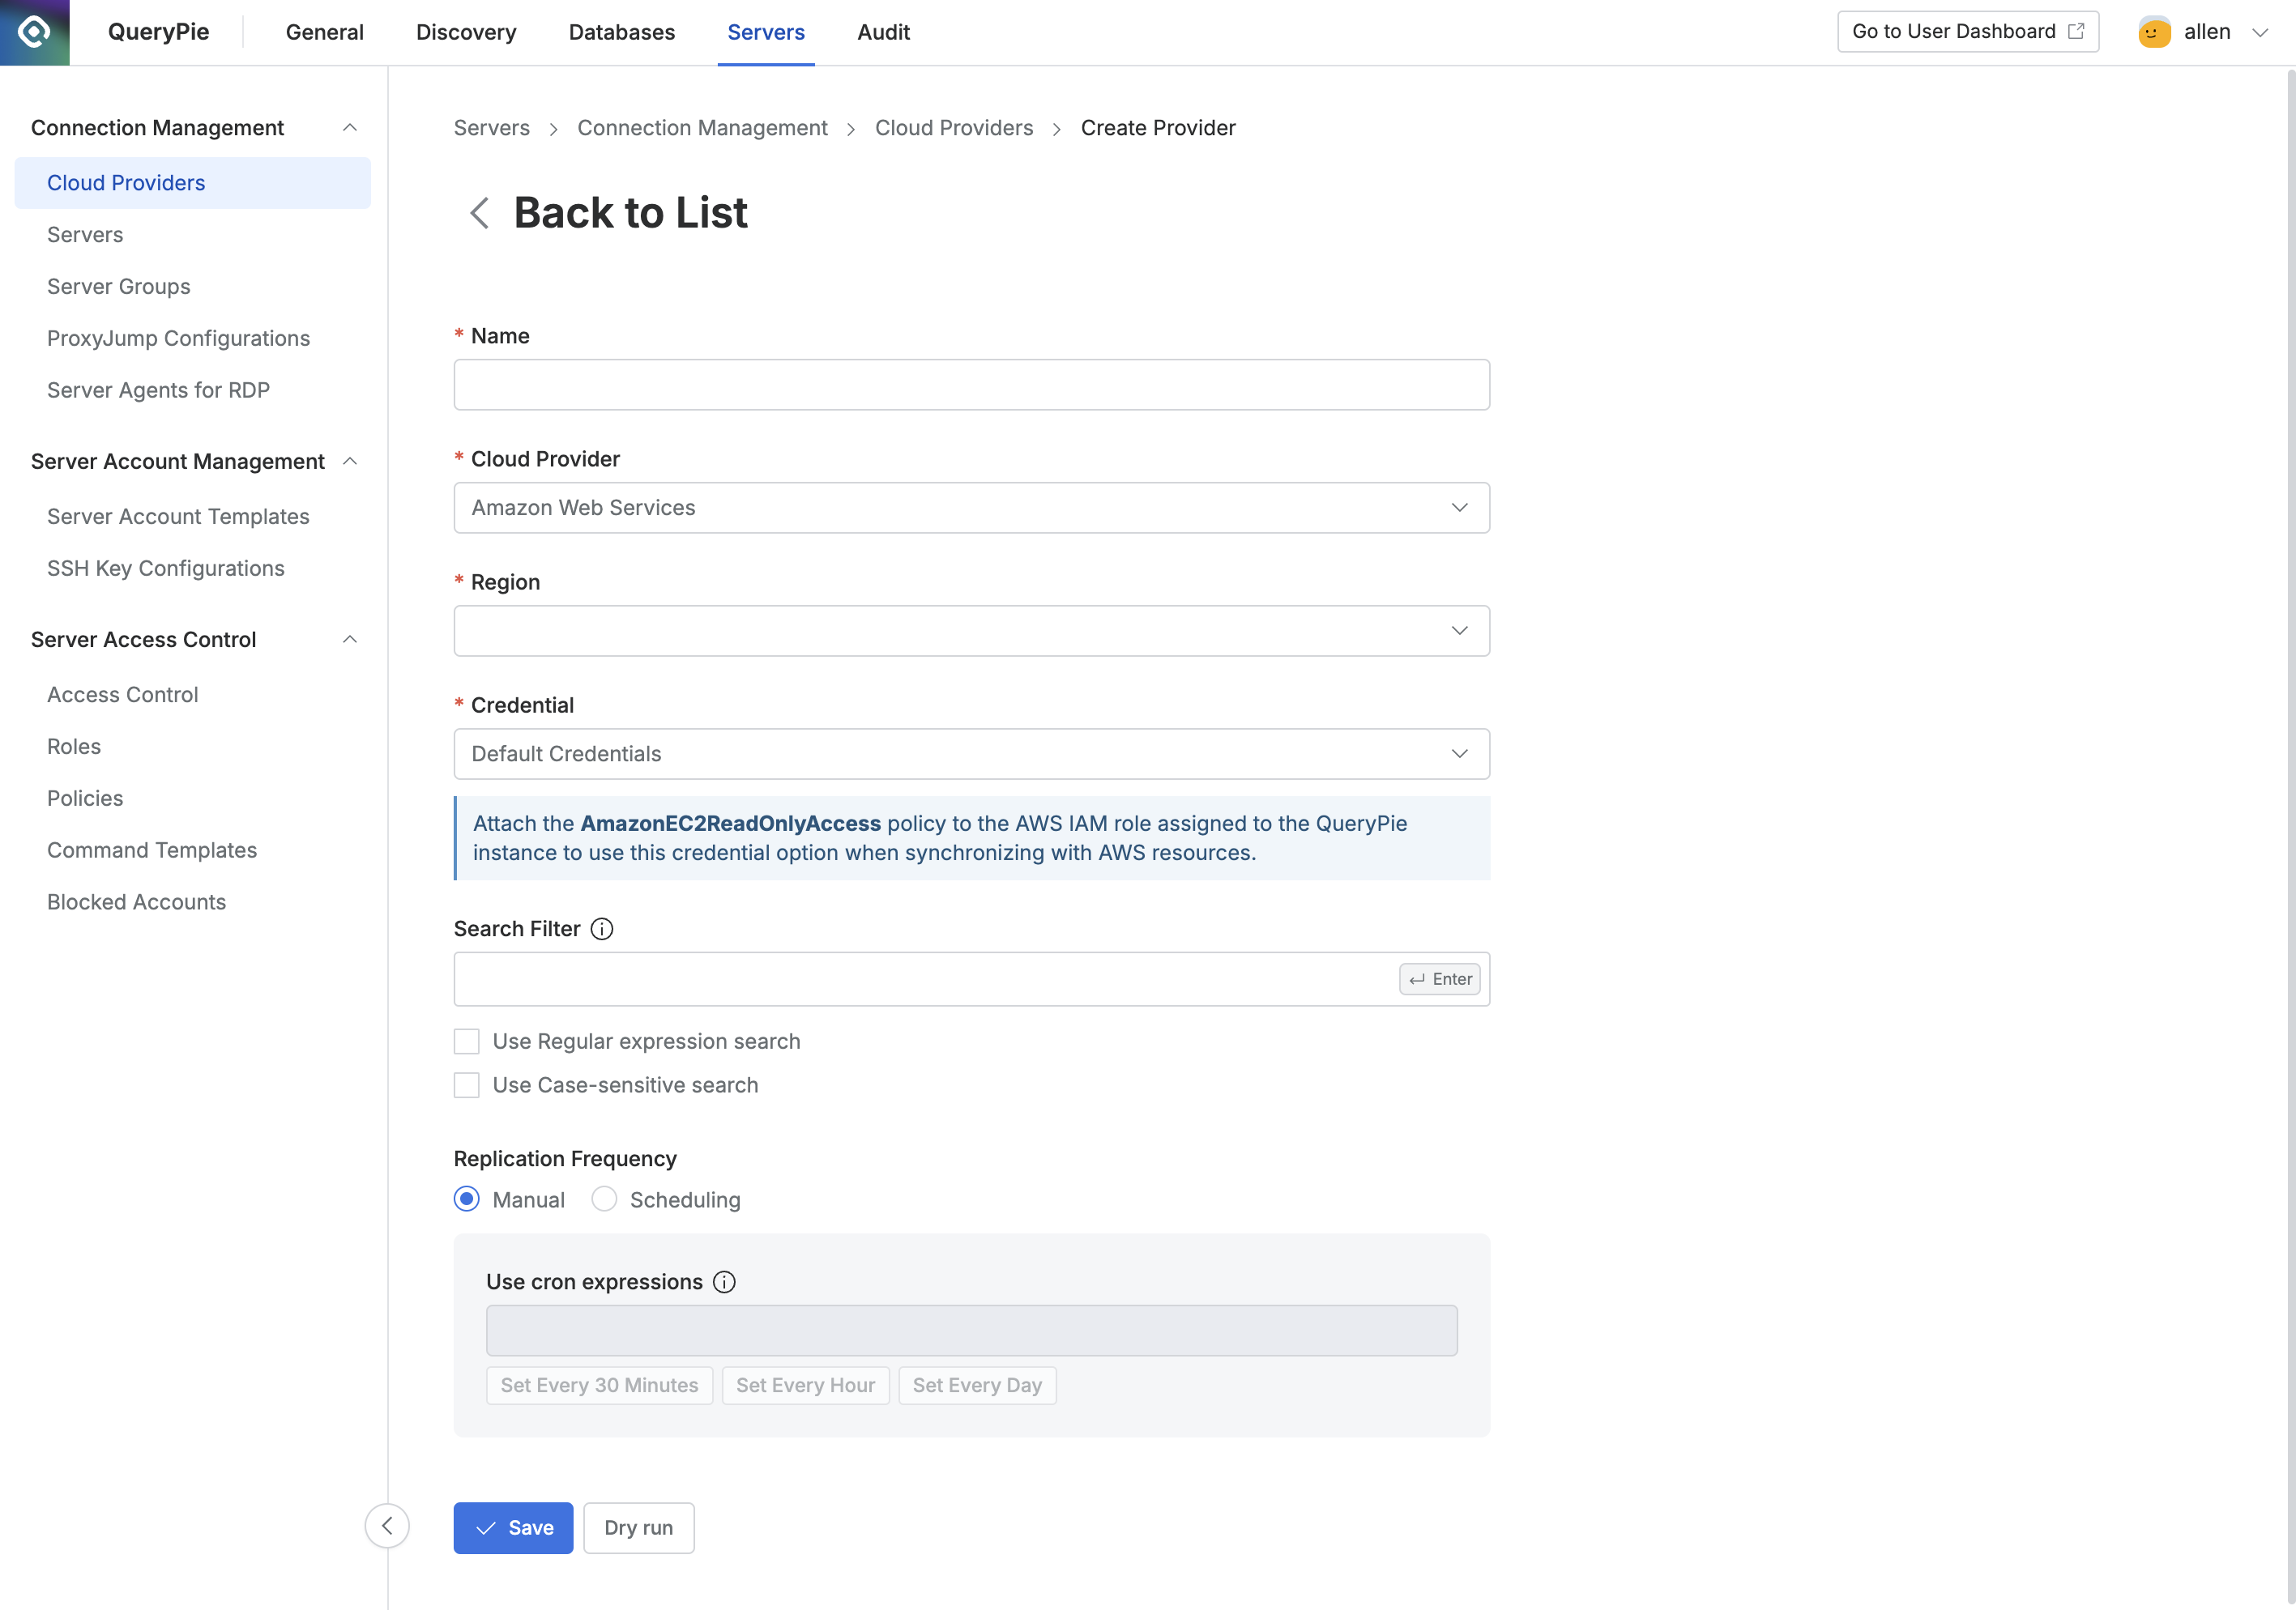This screenshot has width=2296, height=1610.
Task: Click Set Every Day button
Action: point(978,1386)
